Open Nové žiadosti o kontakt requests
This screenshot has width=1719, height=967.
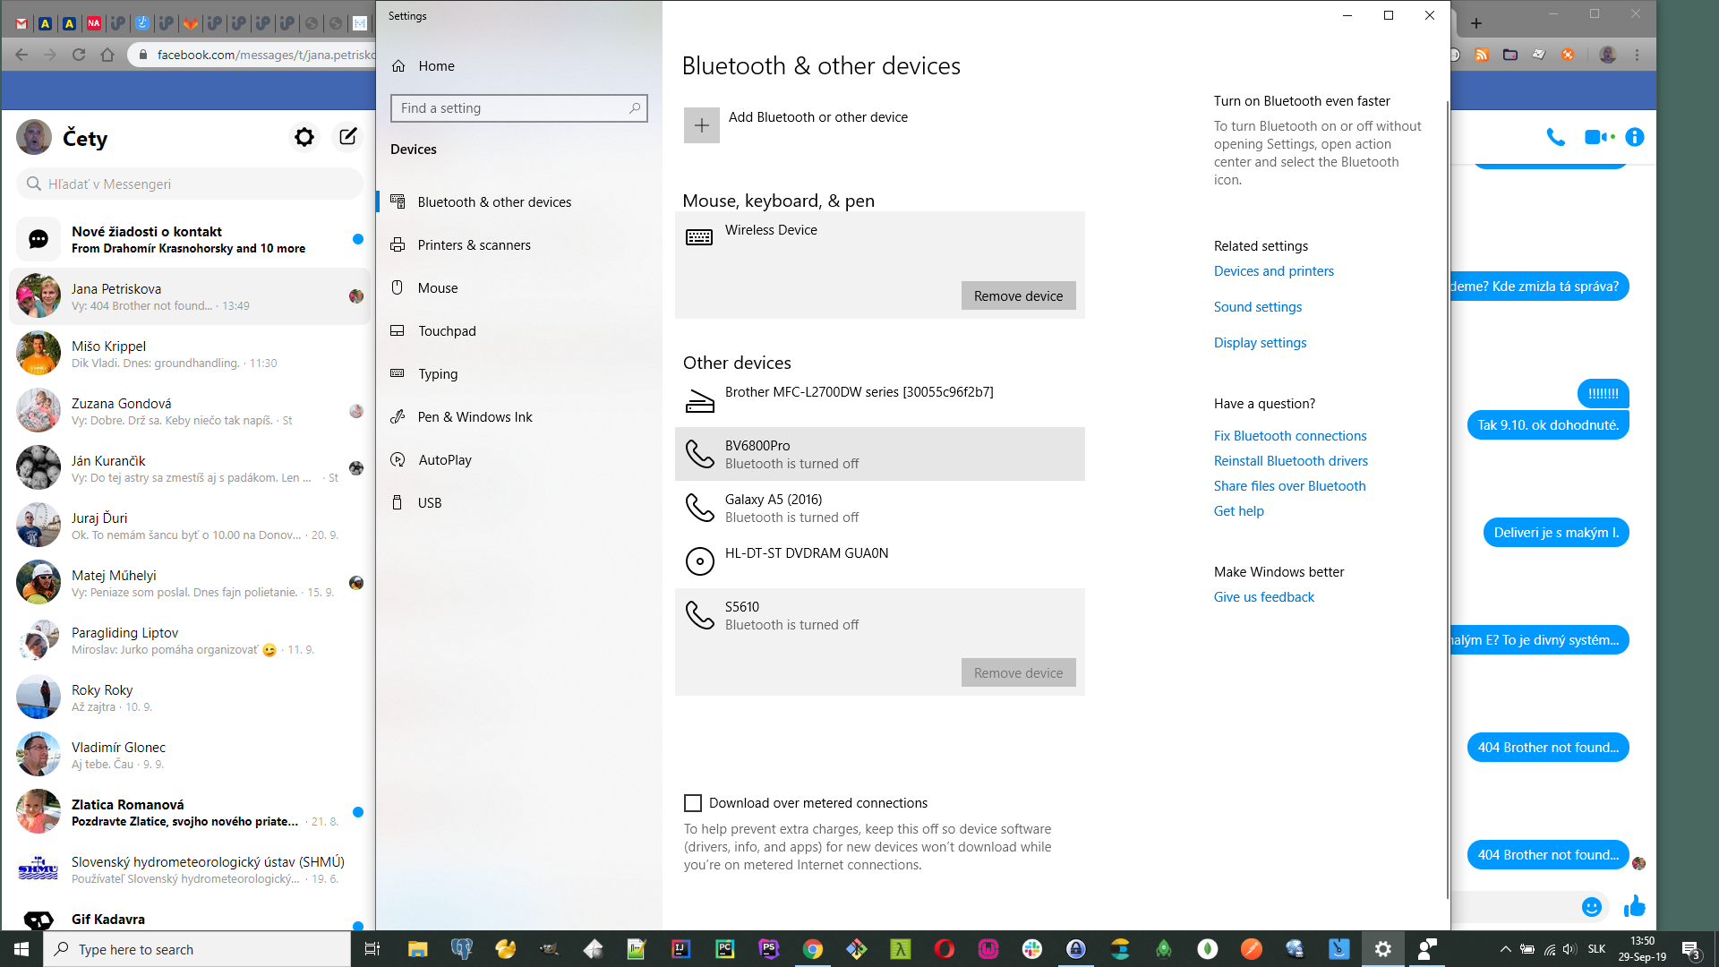click(190, 239)
